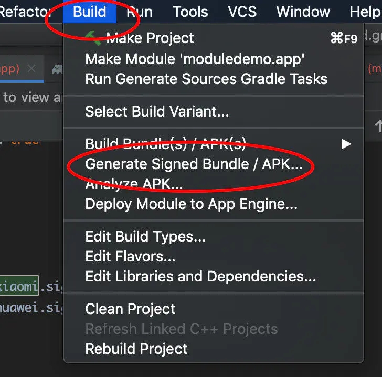
Task: Open the Run menu
Action: point(140,12)
